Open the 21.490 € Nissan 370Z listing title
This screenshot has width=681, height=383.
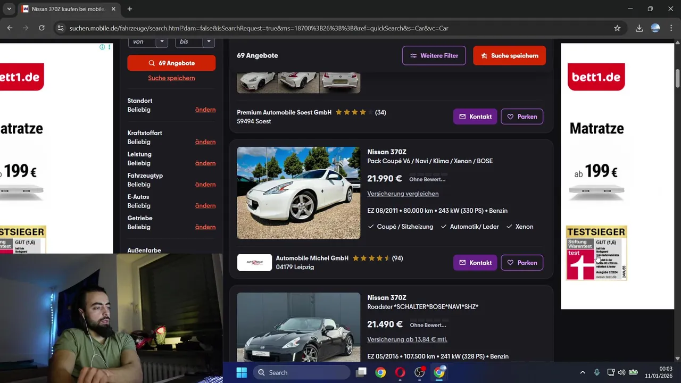[x=387, y=298]
